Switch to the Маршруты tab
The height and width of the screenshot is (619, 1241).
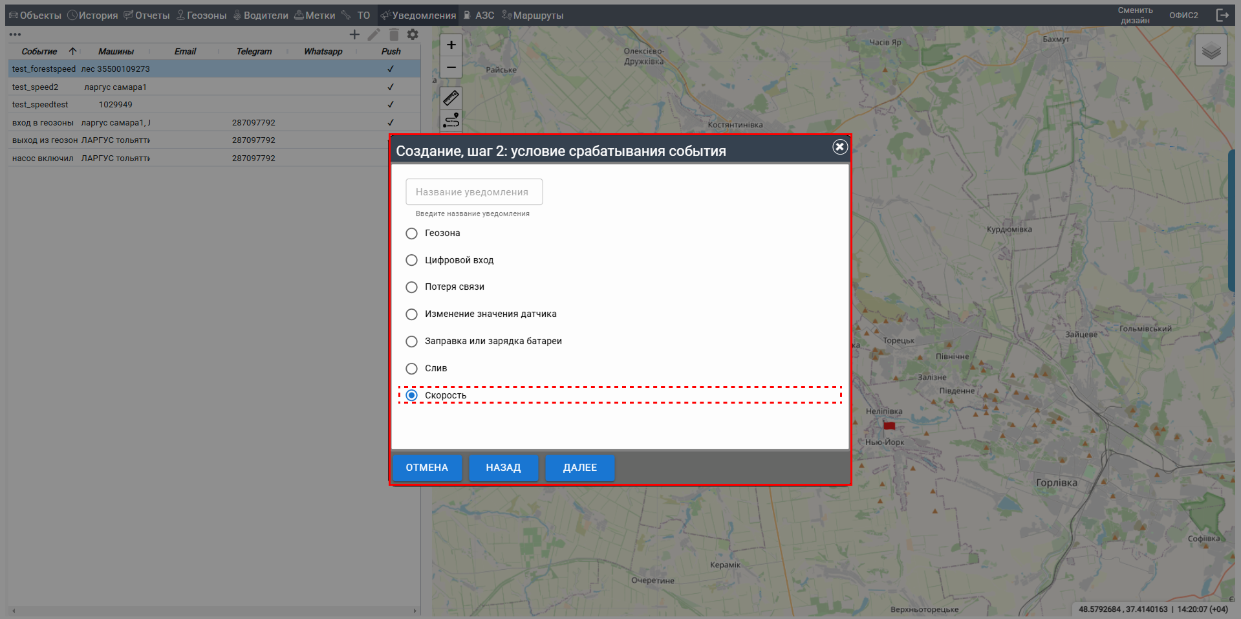(533, 16)
